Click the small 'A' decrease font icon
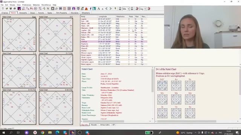 tap(102, 9)
